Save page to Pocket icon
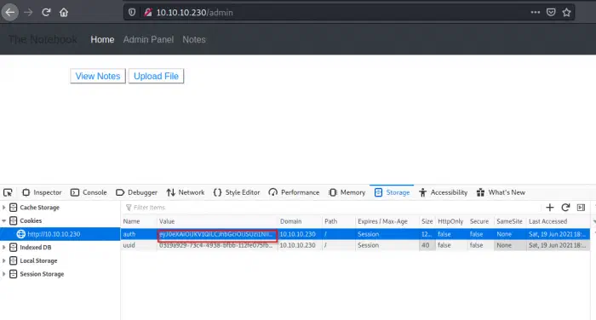This screenshot has height=320, width=596. coord(551,13)
